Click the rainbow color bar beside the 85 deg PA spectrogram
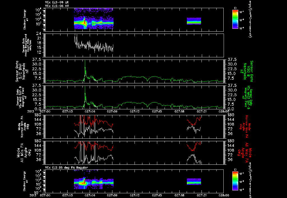Image resolution: width=287 pixels, height=198 pixels. [235, 181]
